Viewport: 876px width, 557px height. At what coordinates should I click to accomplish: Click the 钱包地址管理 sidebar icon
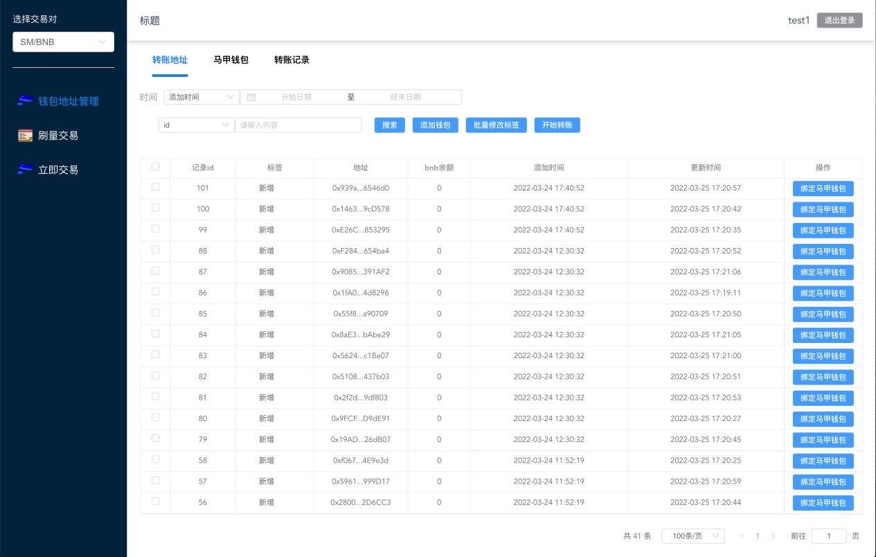click(x=25, y=101)
